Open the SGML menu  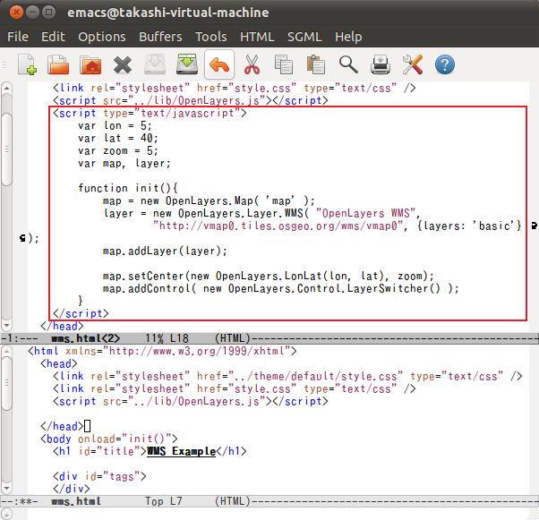pyautogui.click(x=304, y=37)
